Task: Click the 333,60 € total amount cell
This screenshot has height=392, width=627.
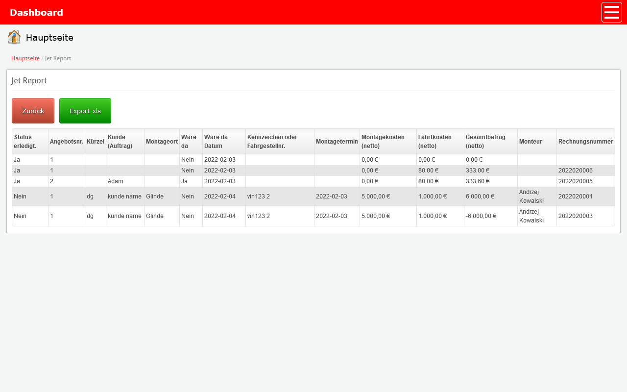Action: 477,181
